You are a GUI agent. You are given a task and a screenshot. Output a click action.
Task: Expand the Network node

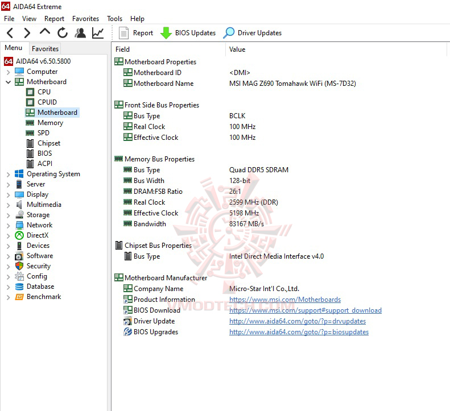(x=9, y=226)
